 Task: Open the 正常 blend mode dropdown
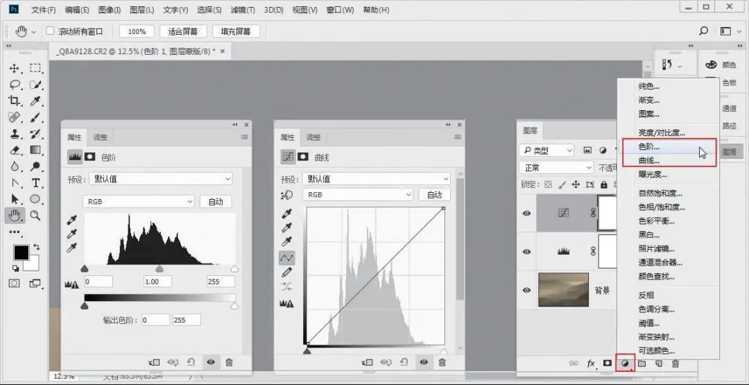pos(556,168)
